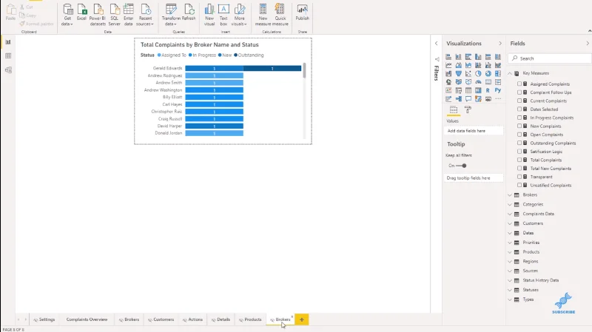
Task: Select the Python visual icon
Action: tap(498, 90)
